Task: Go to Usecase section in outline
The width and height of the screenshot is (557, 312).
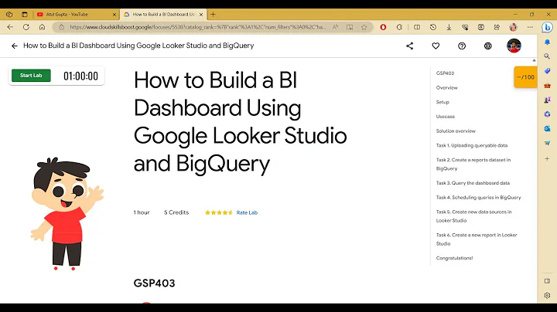Action: click(x=446, y=117)
